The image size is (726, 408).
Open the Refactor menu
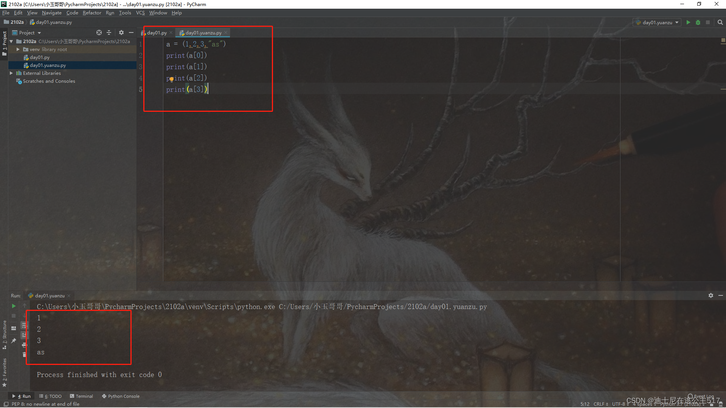92,13
